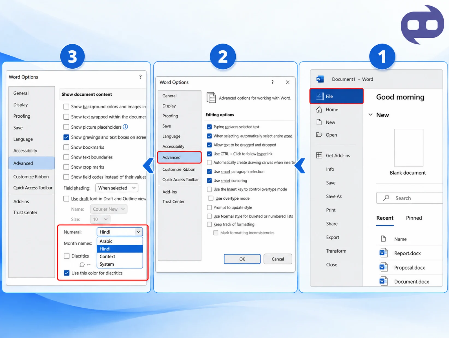Viewport: 449px width, 338px height.
Task: Click the back arrow icon beside File
Action: click(x=319, y=96)
